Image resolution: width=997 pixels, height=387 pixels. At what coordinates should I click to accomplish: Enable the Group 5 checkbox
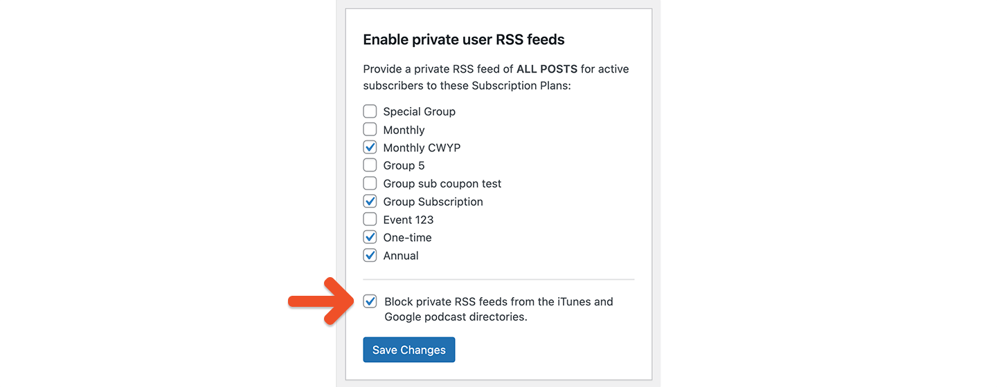pyautogui.click(x=370, y=165)
